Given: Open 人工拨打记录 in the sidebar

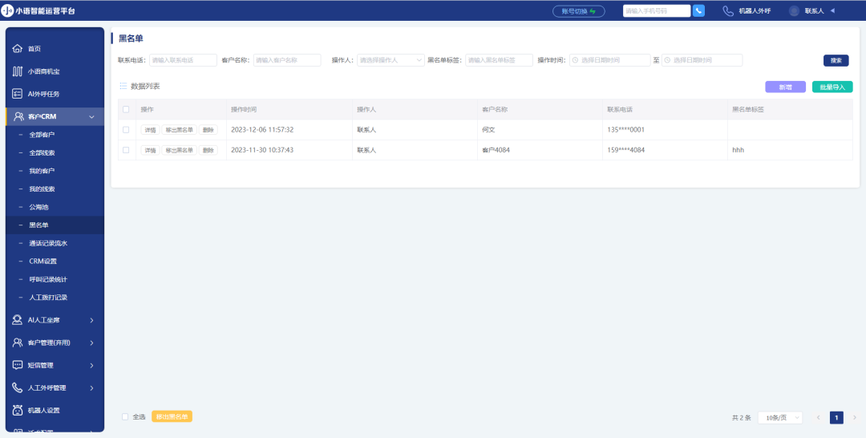Looking at the screenshot, I should point(48,298).
